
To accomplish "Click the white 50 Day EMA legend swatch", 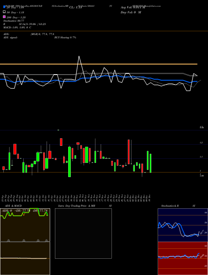I will [x=4, y=12].
